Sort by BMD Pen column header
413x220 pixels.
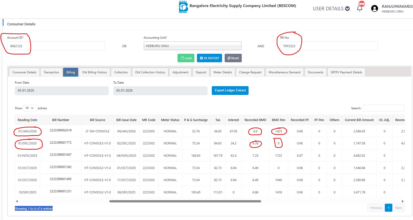tap(279, 120)
